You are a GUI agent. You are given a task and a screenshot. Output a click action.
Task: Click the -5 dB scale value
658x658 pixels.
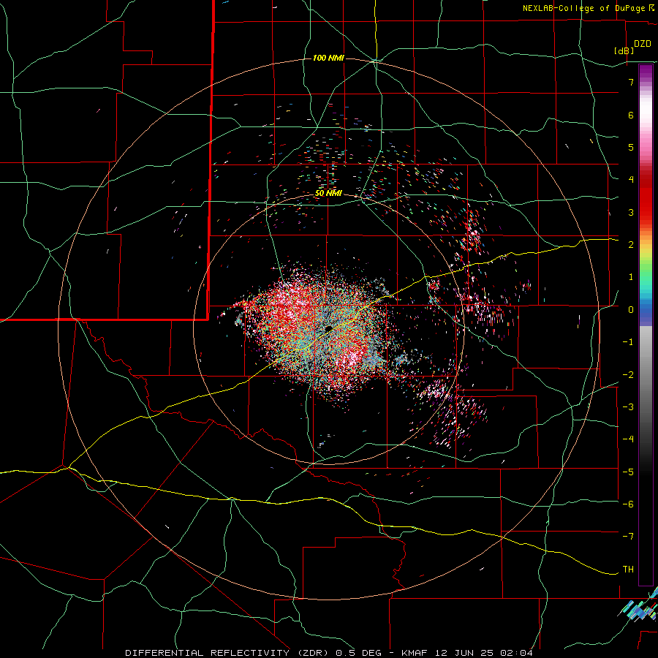(628, 472)
